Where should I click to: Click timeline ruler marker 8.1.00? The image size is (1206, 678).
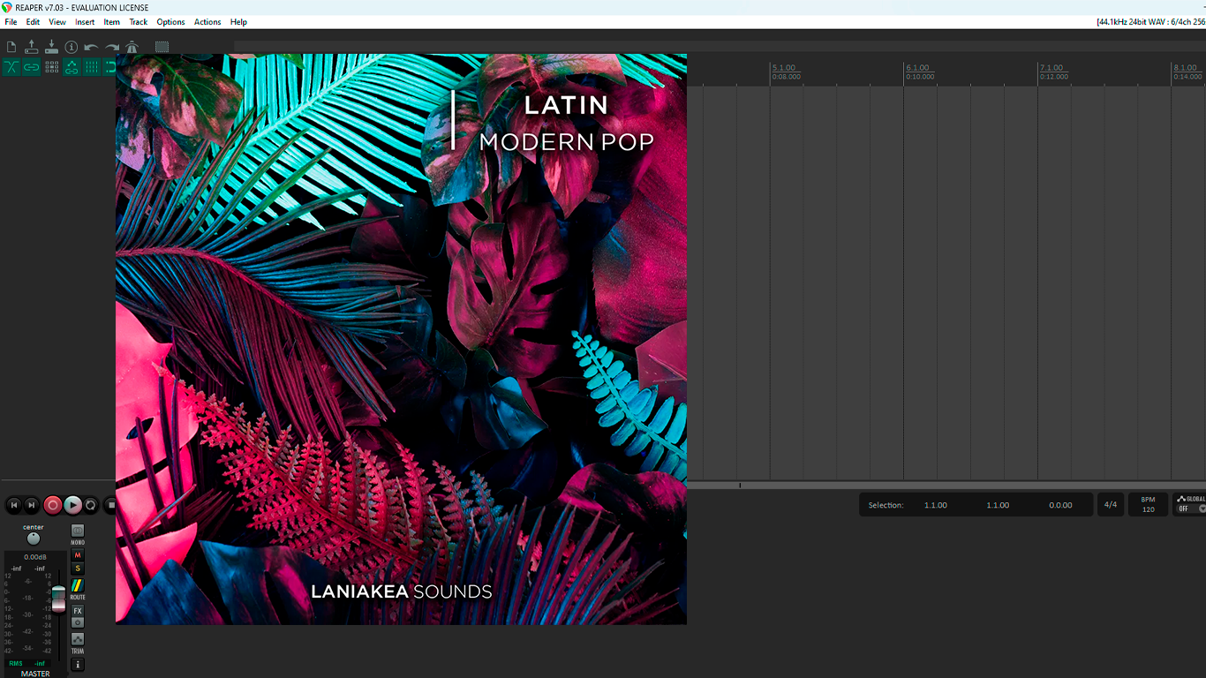(x=1186, y=68)
